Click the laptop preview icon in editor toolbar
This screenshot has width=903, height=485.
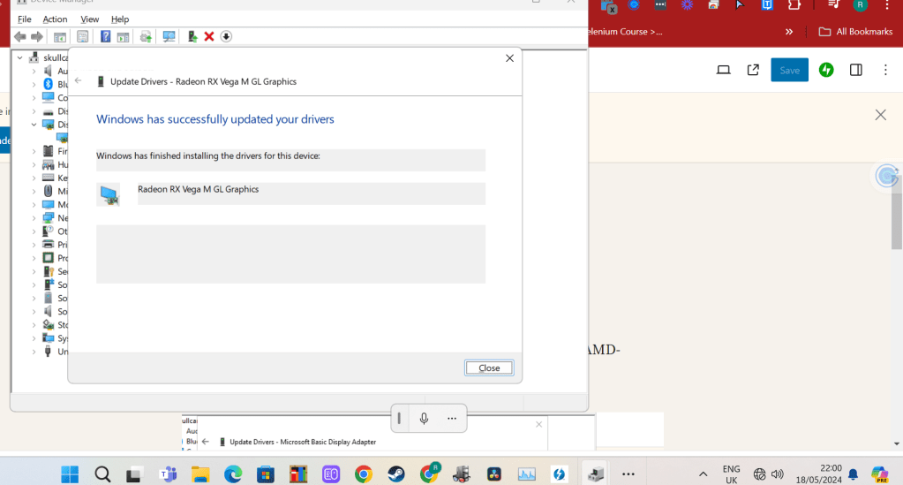pos(723,71)
